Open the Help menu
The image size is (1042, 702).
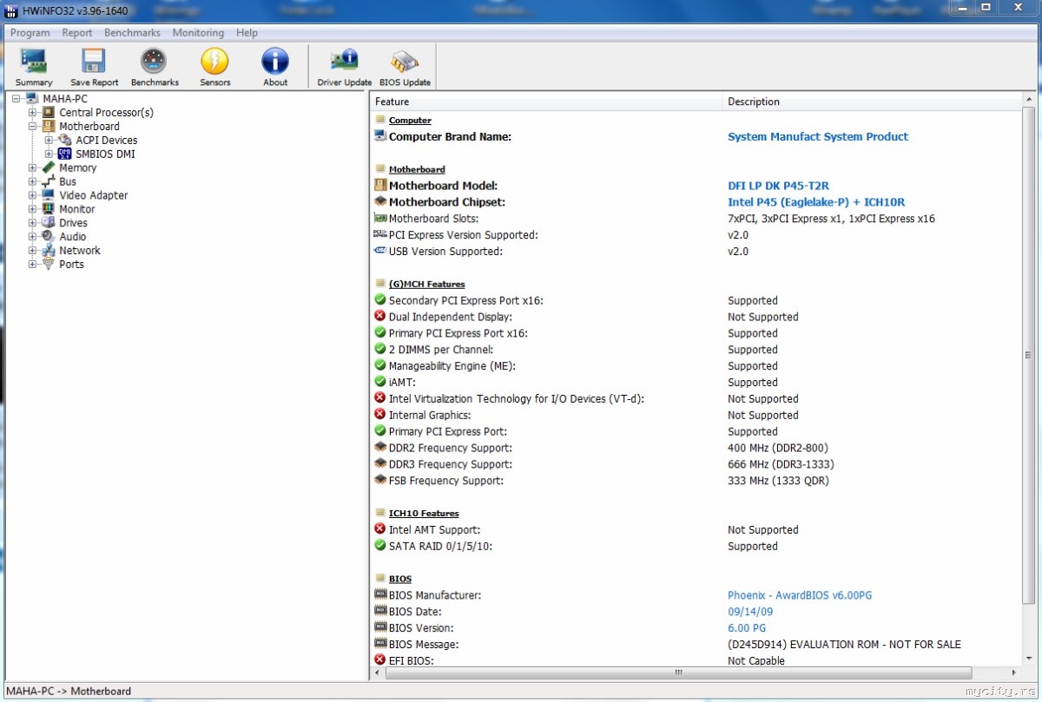(247, 33)
